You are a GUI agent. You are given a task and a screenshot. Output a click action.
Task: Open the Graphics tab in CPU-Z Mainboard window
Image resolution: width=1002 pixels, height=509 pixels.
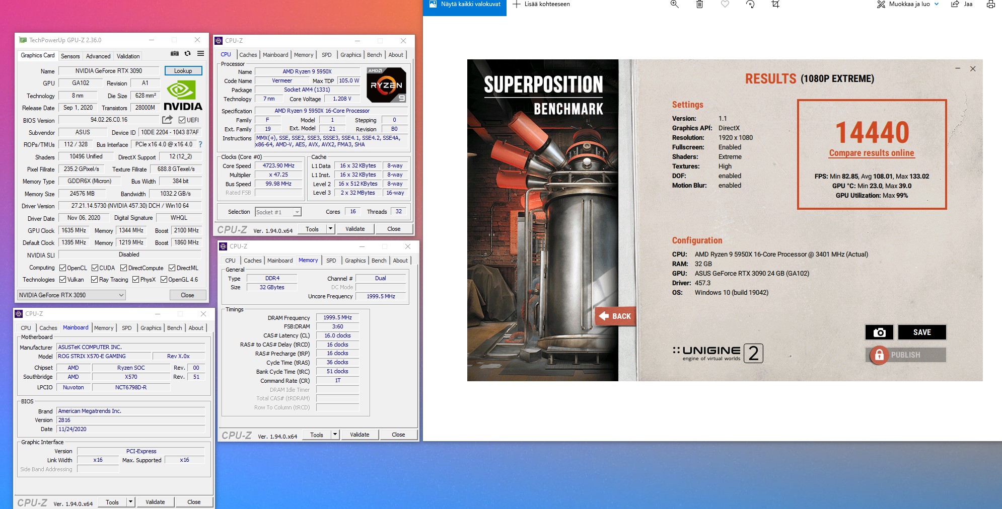pyautogui.click(x=151, y=328)
